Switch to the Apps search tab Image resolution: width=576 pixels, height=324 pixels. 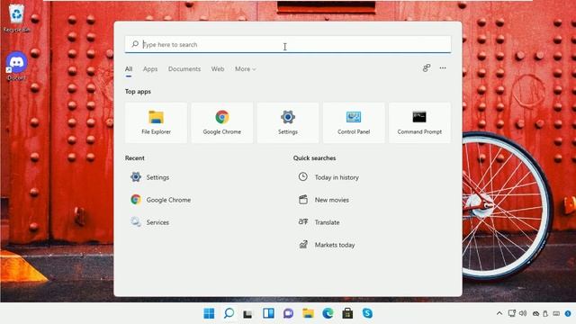tap(150, 69)
